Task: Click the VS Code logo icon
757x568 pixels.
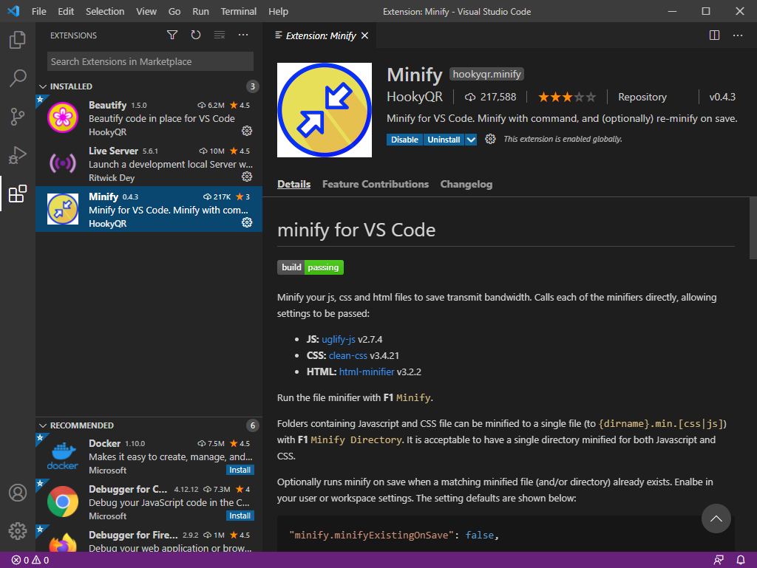Action: pos(13,11)
